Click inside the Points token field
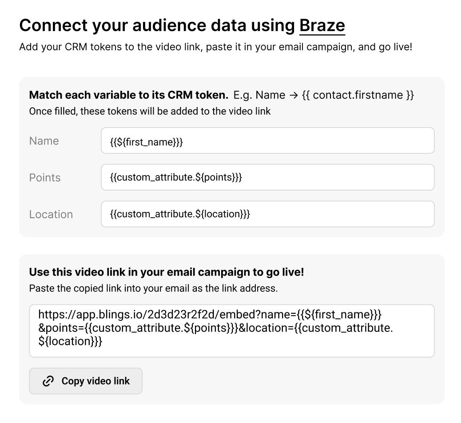 click(267, 177)
